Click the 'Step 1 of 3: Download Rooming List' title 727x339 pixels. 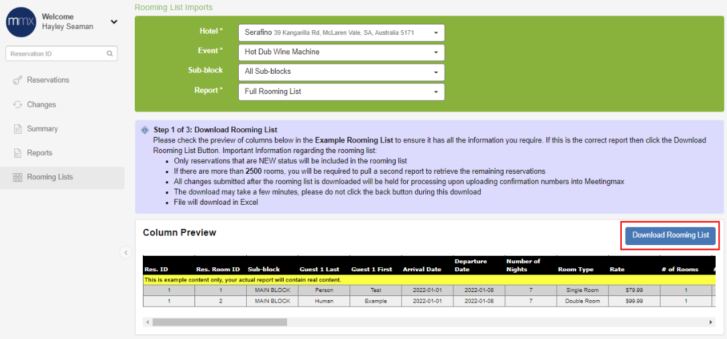coord(215,130)
